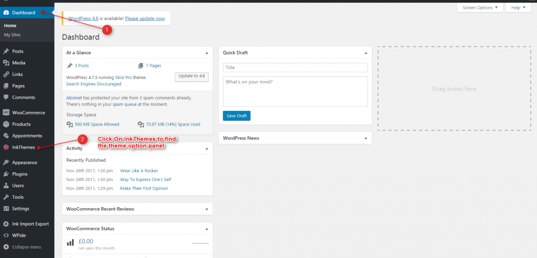The height and width of the screenshot is (258, 537).
Task: Open the WooCommerce menu label
Action: coord(28,113)
